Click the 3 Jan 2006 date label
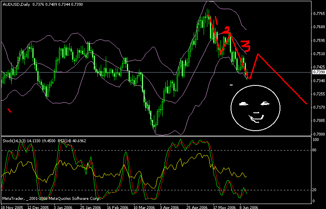The height and width of the screenshot is (209, 326). coord(63,207)
